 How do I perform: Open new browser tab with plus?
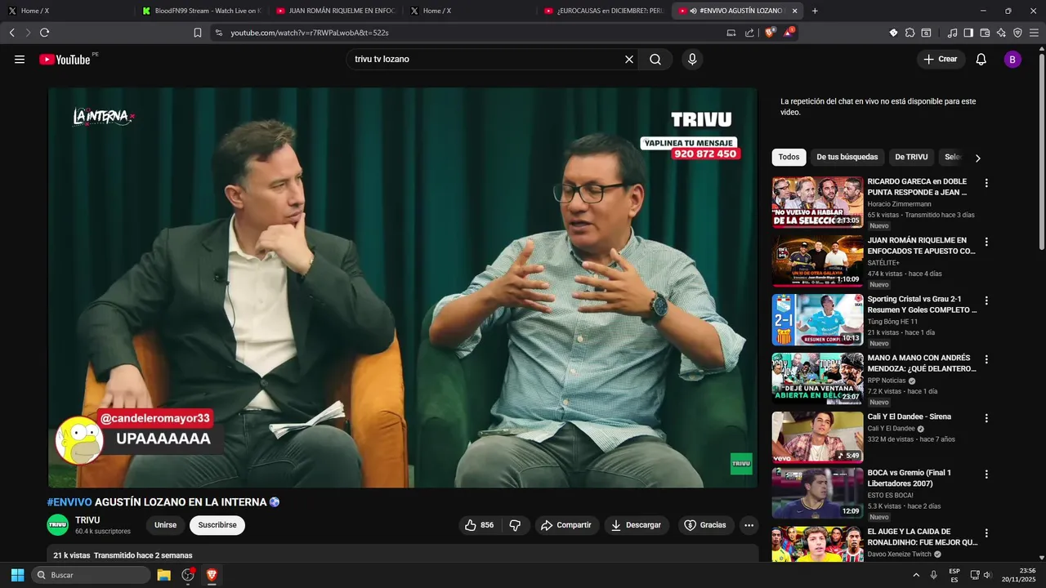pyautogui.click(x=815, y=11)
